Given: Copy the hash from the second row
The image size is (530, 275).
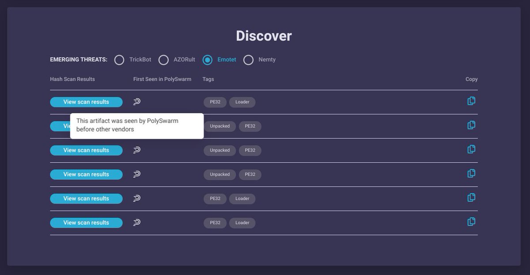Looking at the screenshot, I should [471, 125].
